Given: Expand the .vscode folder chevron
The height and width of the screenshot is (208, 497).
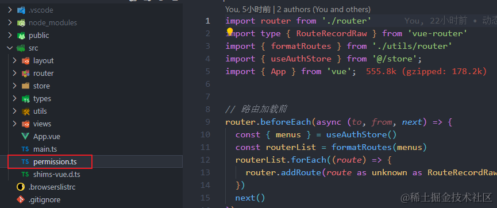Looking at the screenshot, I should (10, 10).
